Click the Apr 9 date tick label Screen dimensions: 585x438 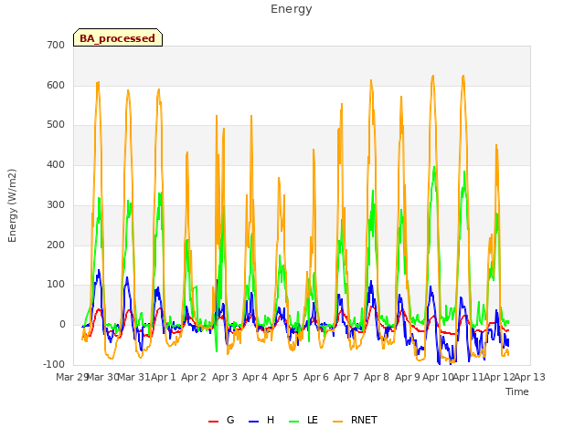pos(408,377)
